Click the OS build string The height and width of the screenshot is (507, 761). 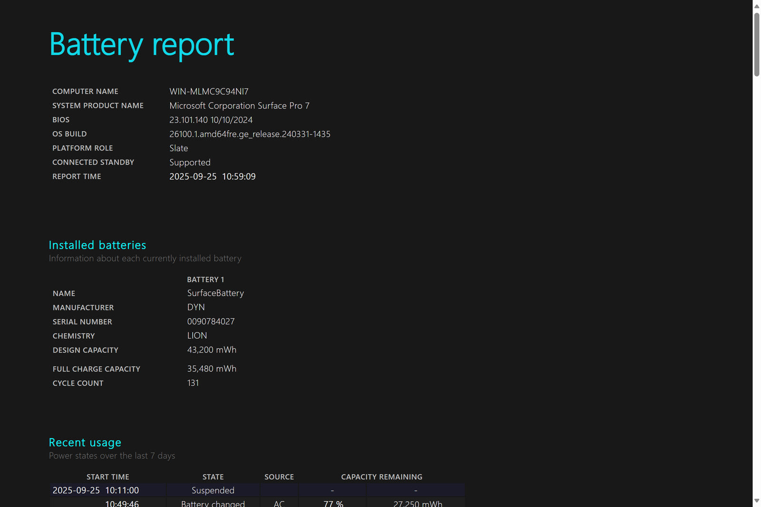250,134
